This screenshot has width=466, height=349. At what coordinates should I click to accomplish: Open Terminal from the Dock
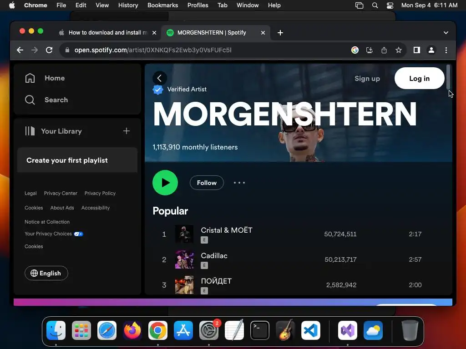260,330
